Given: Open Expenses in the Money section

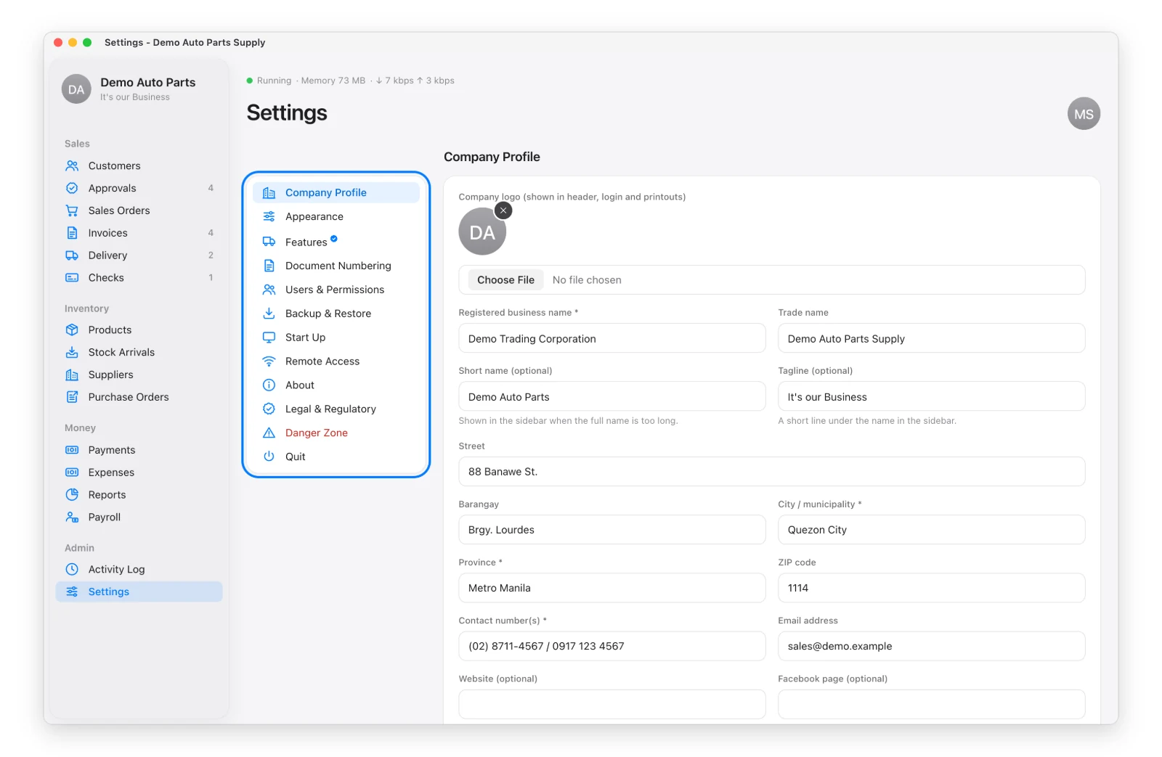Looking at the screenshot, I should coord(139,472).
